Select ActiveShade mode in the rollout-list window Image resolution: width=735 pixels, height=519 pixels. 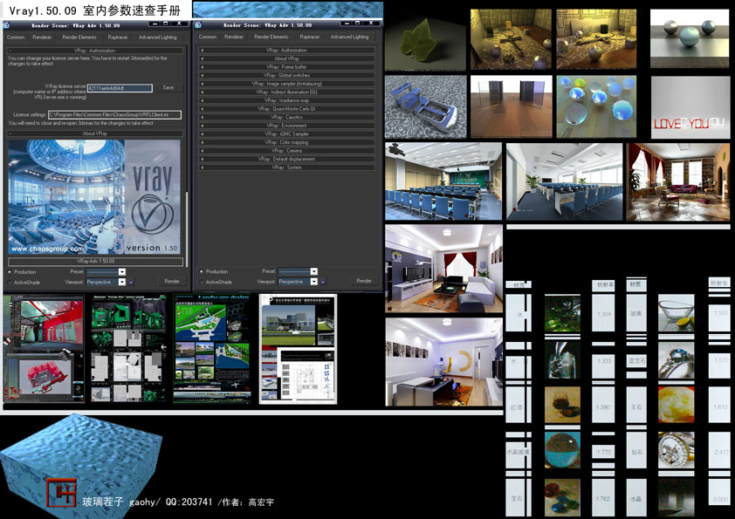coord(202,282)
